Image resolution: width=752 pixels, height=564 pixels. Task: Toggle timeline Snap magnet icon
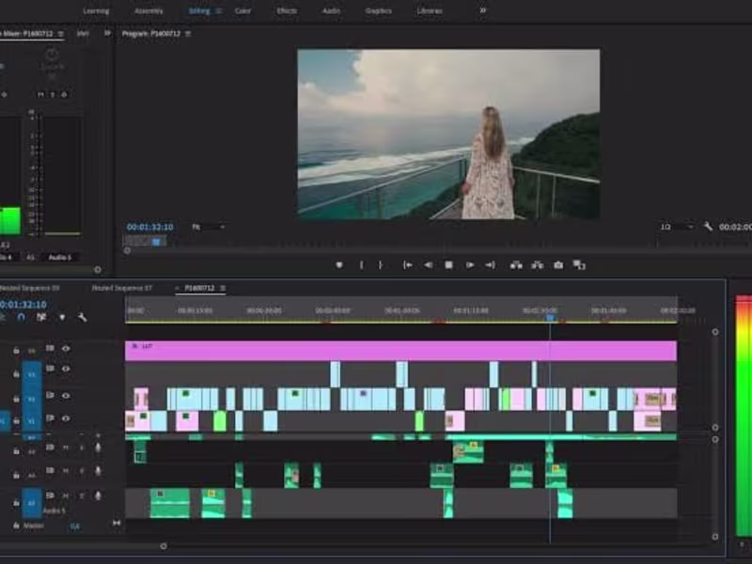(21, 317)
